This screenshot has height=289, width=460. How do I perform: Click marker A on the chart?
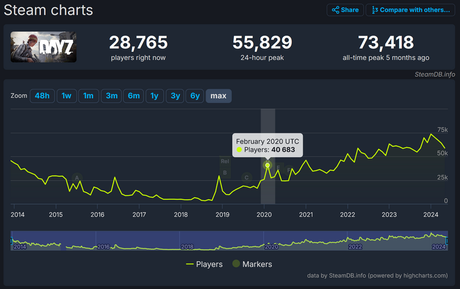[77, 178]
